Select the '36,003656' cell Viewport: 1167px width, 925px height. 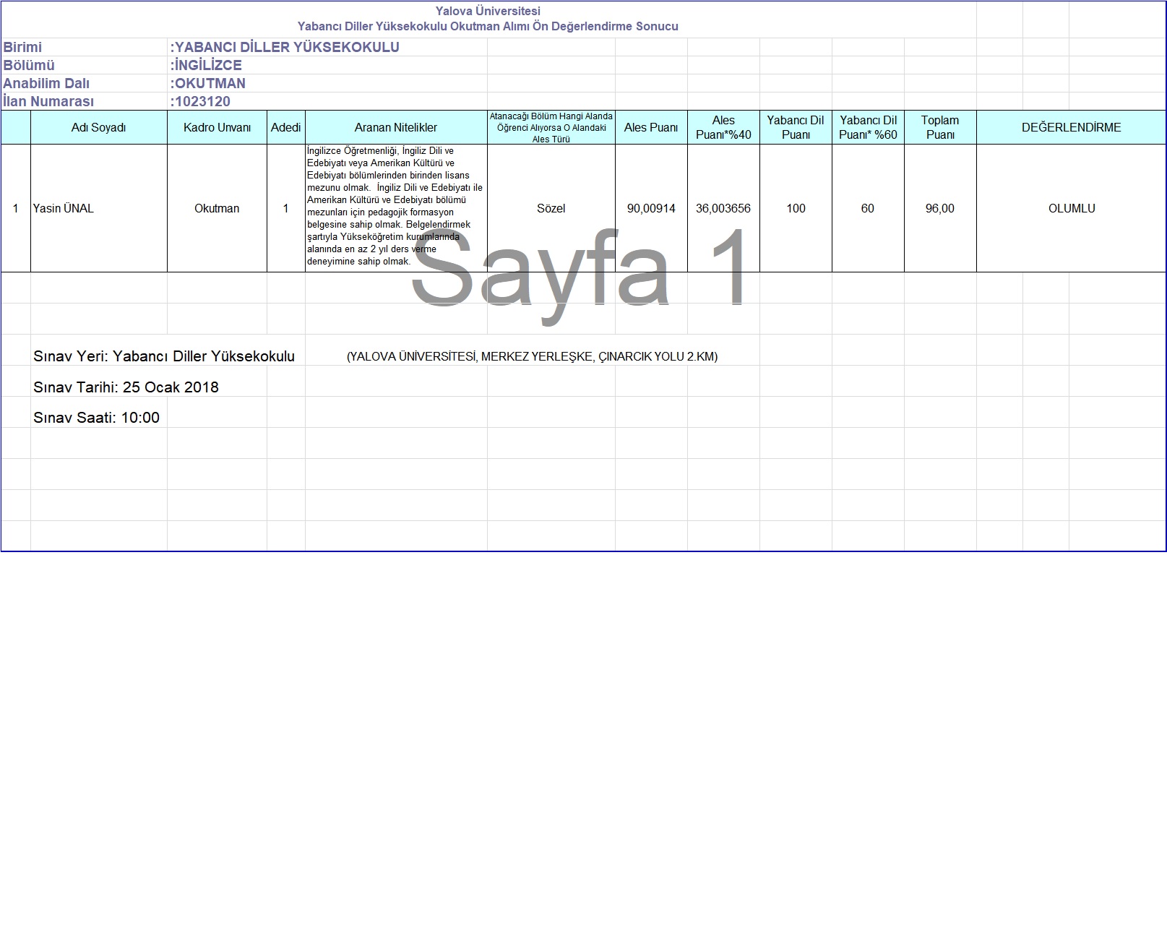pos(723,208)
